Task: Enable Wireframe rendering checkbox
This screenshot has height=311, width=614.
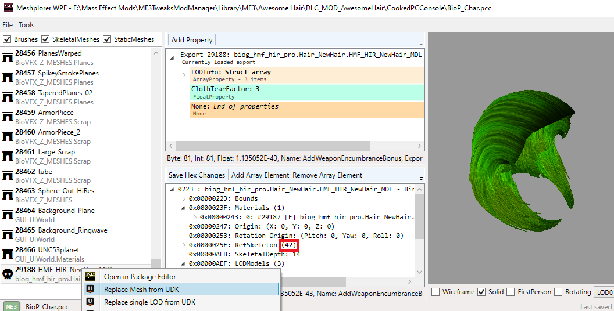Action: coord(435,292)
